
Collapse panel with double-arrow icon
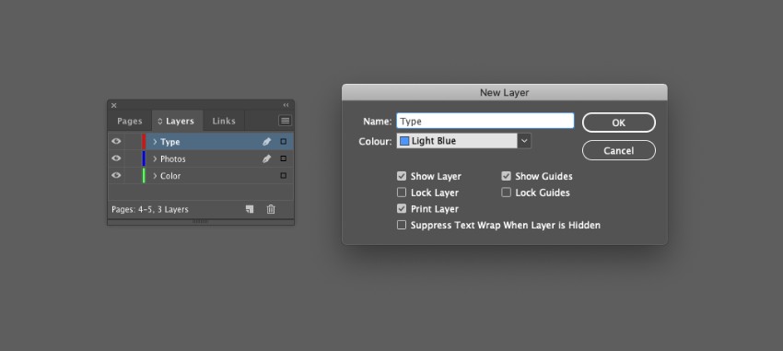[286, 105]
